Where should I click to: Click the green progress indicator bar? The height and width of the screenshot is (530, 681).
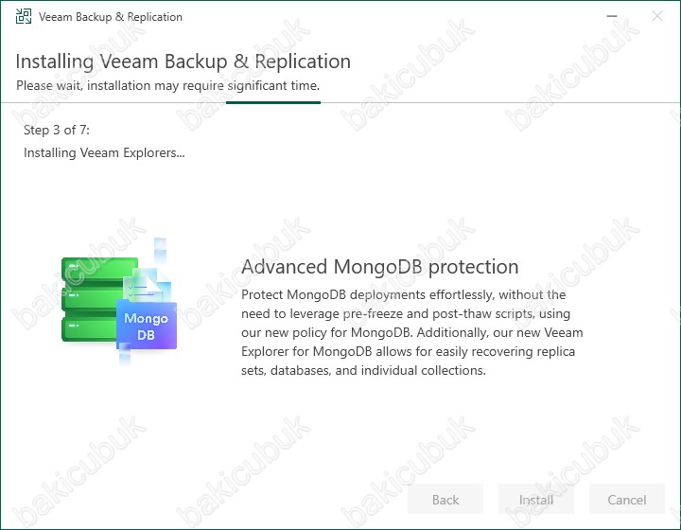[x=273, y=102]
